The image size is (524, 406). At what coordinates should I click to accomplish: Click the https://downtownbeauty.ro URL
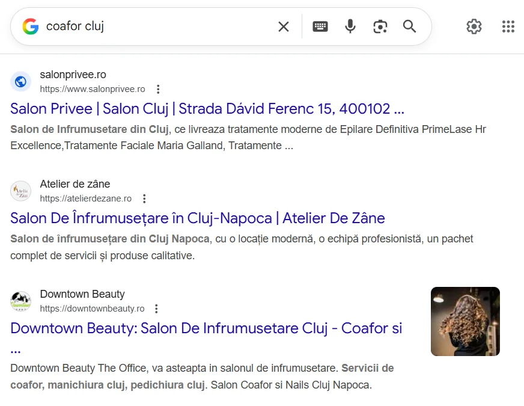pos(92,309)
